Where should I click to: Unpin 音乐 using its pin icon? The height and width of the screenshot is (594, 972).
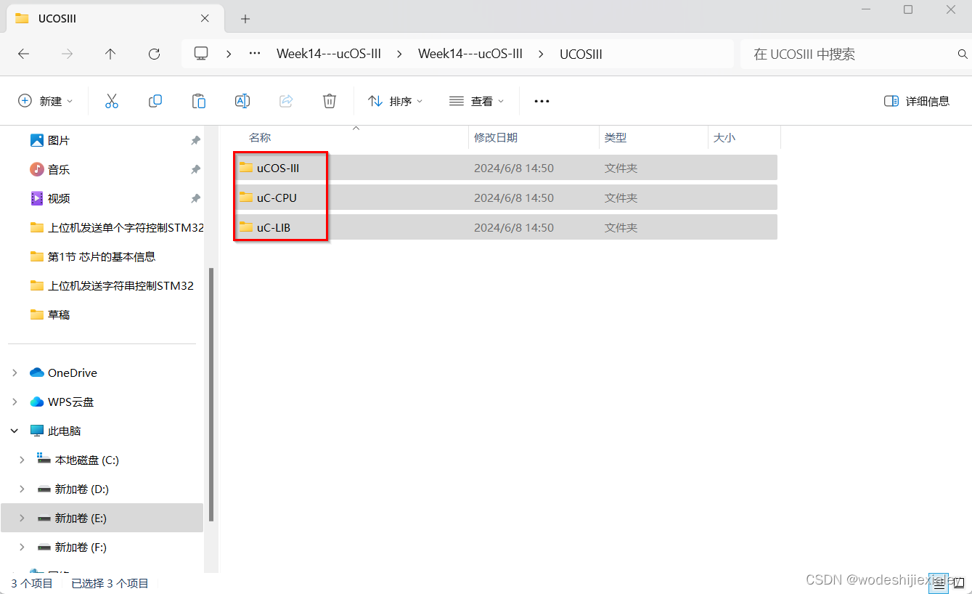click(195, 169)
